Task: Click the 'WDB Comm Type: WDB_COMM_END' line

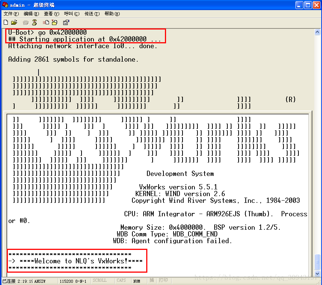Action: (167, 234)
